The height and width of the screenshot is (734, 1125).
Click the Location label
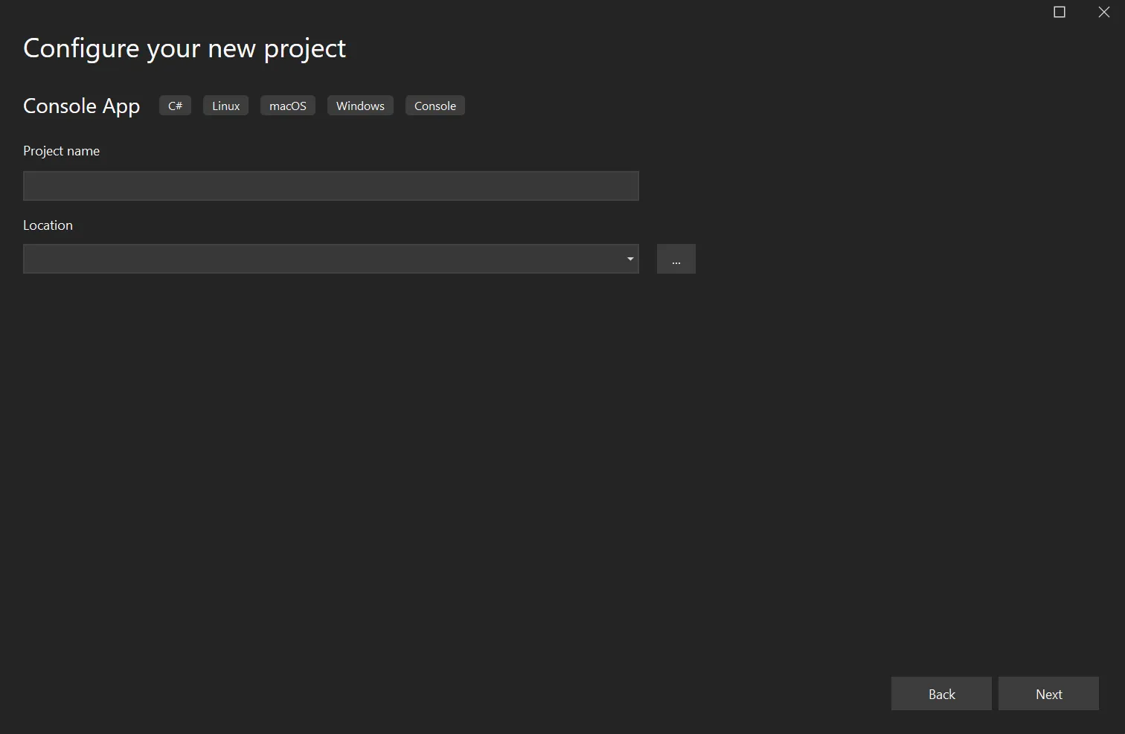click(48, 225)
